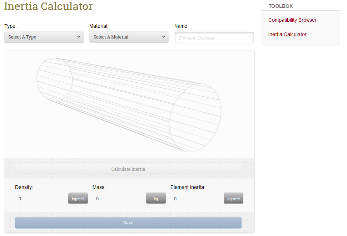This screenshot has width=347, height=236.
Task: Click the Mass: label
Action: [x=99, y=187]
